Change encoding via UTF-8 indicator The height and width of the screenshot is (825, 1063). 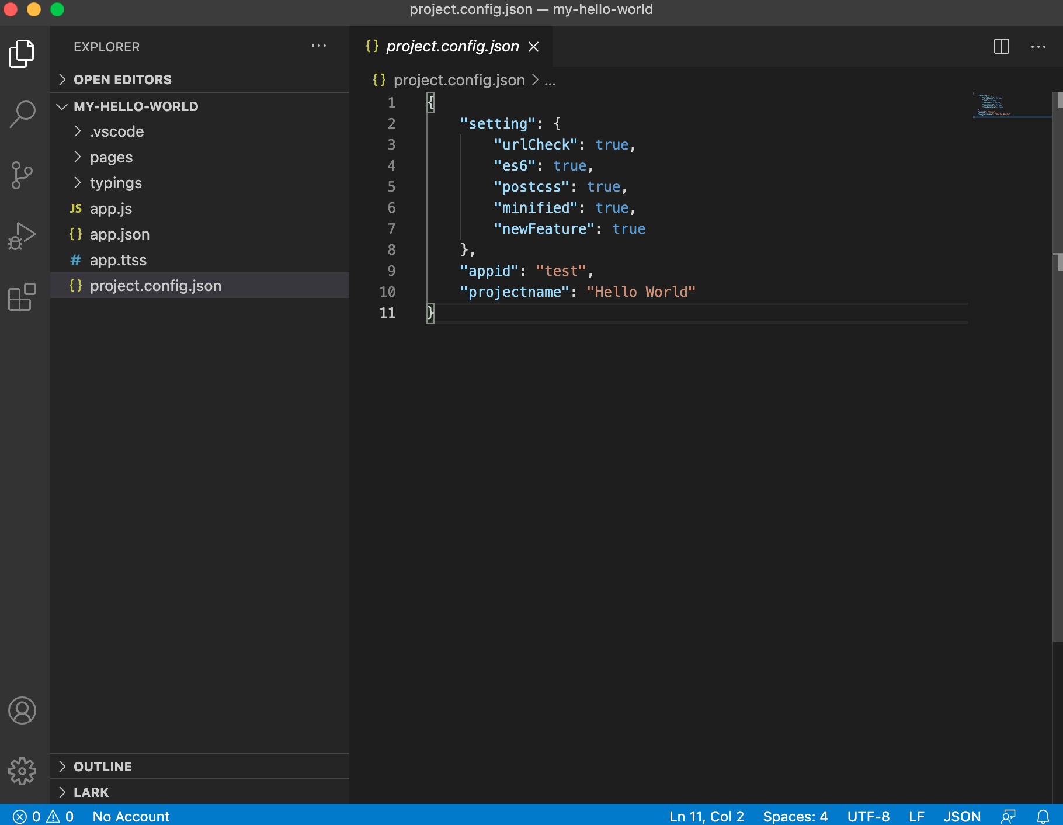[x=869, y=816]
